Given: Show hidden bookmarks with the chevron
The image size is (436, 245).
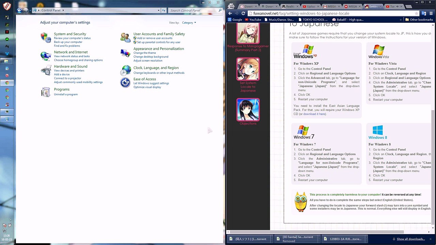Looking at the screenshot, I should (400, 20).
